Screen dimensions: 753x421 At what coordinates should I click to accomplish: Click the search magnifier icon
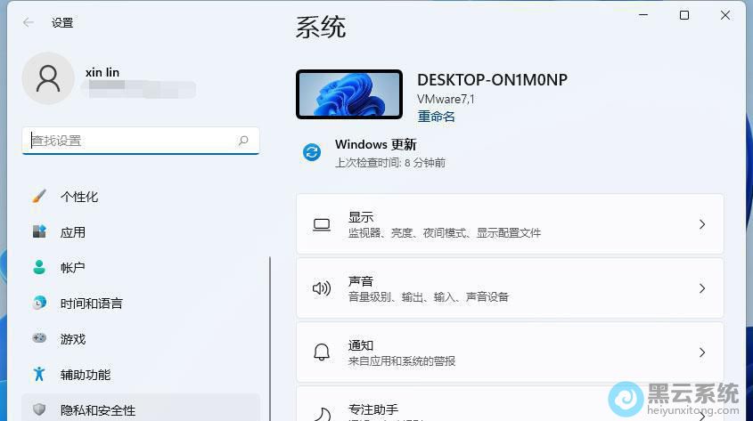point(243,141)
